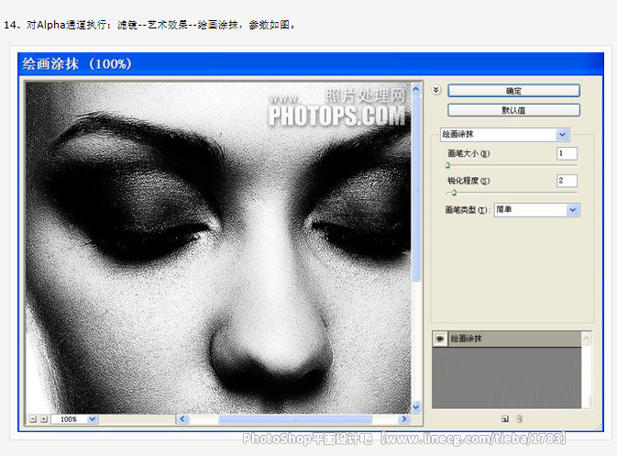Viewport: 617px width, 456px height.
Task: Click the horizontal scrollbar thumb under the preview
Action: pyautogui.click(x=294, y=419)
